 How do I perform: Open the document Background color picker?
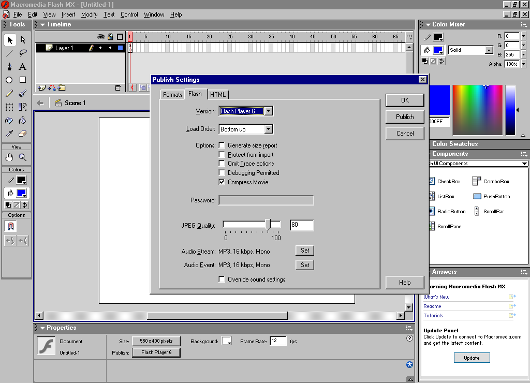[x=226, y=341]
